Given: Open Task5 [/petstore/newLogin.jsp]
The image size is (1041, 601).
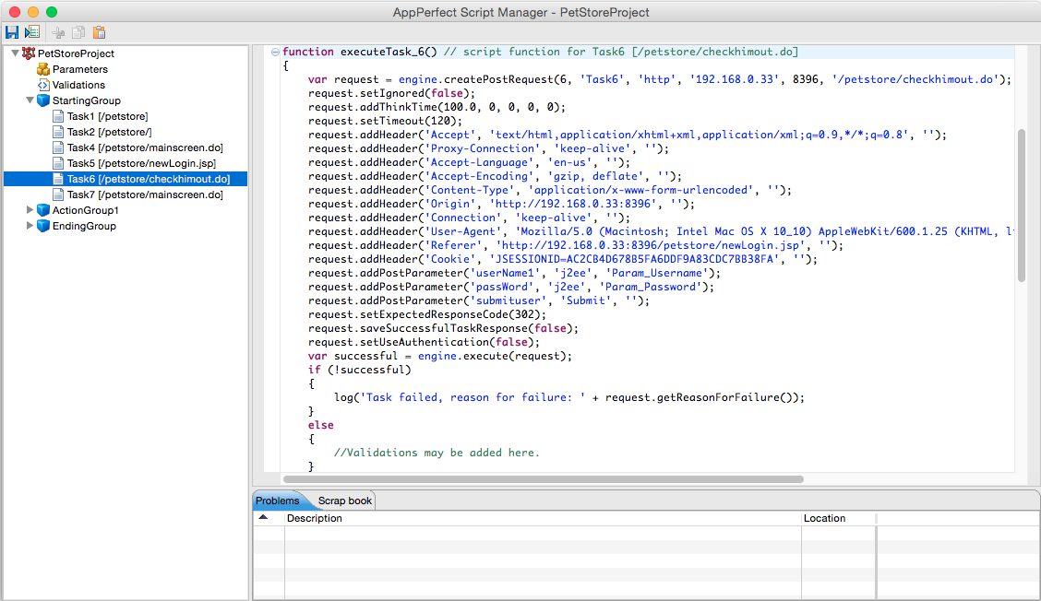Looking at the screenshot, I should coord(141,163).
